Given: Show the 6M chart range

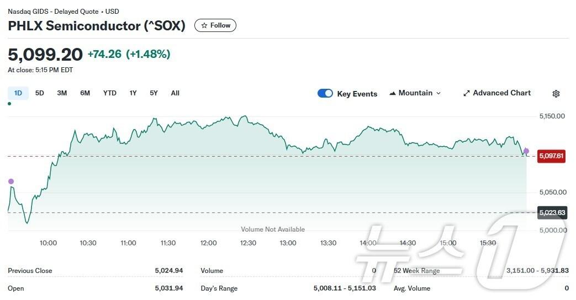Looking at the screenshot, I should point(85,93).
